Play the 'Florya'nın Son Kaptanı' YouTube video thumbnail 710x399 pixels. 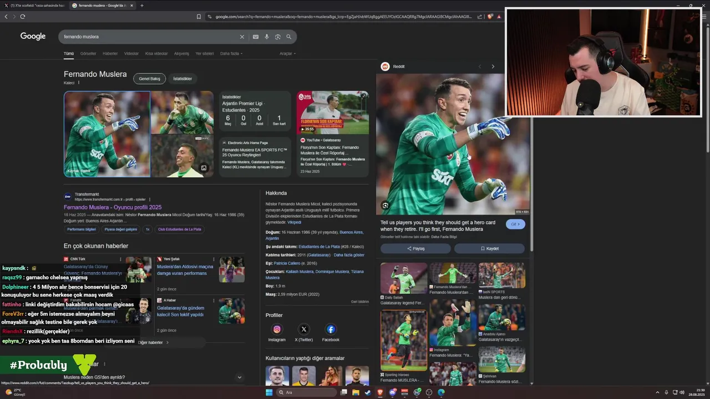(332, 112)
